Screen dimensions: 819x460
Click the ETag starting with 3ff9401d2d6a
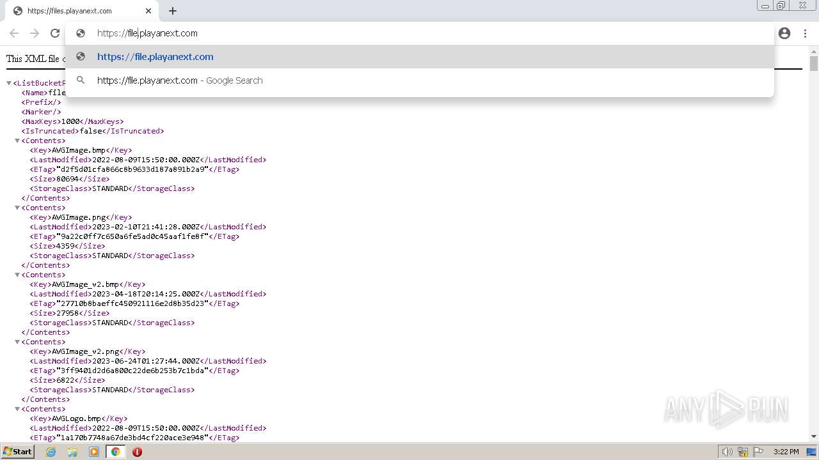pos(132,371)
